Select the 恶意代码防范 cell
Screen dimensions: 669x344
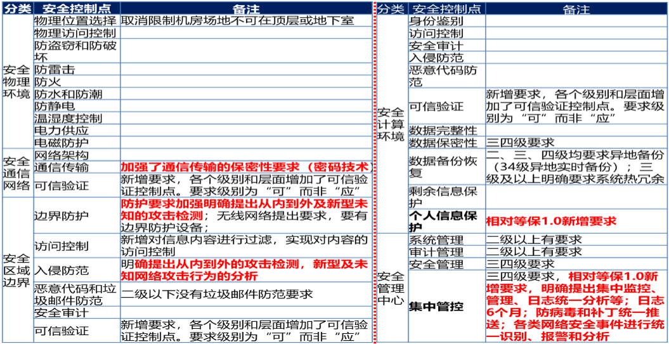(446, 76)
